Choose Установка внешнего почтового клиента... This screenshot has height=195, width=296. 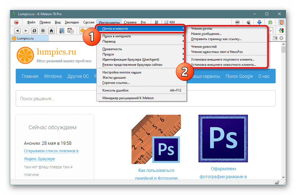coord(226,59)
